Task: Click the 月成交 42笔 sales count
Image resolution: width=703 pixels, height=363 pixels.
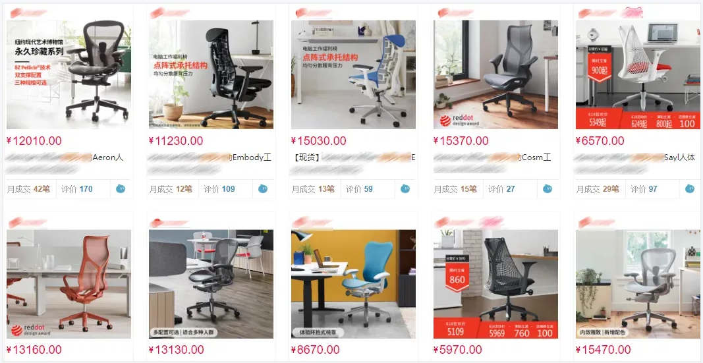Action: coord(28,189)
